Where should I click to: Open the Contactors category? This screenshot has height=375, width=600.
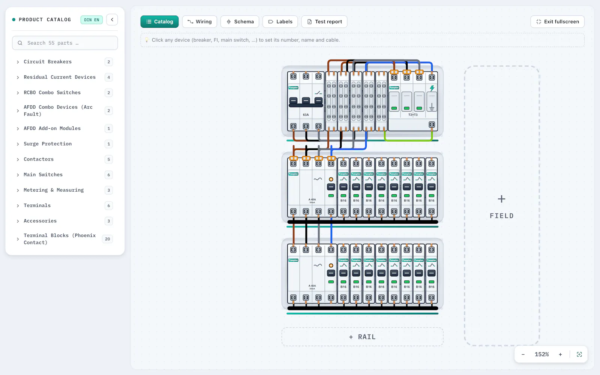(x=65, y=159)
